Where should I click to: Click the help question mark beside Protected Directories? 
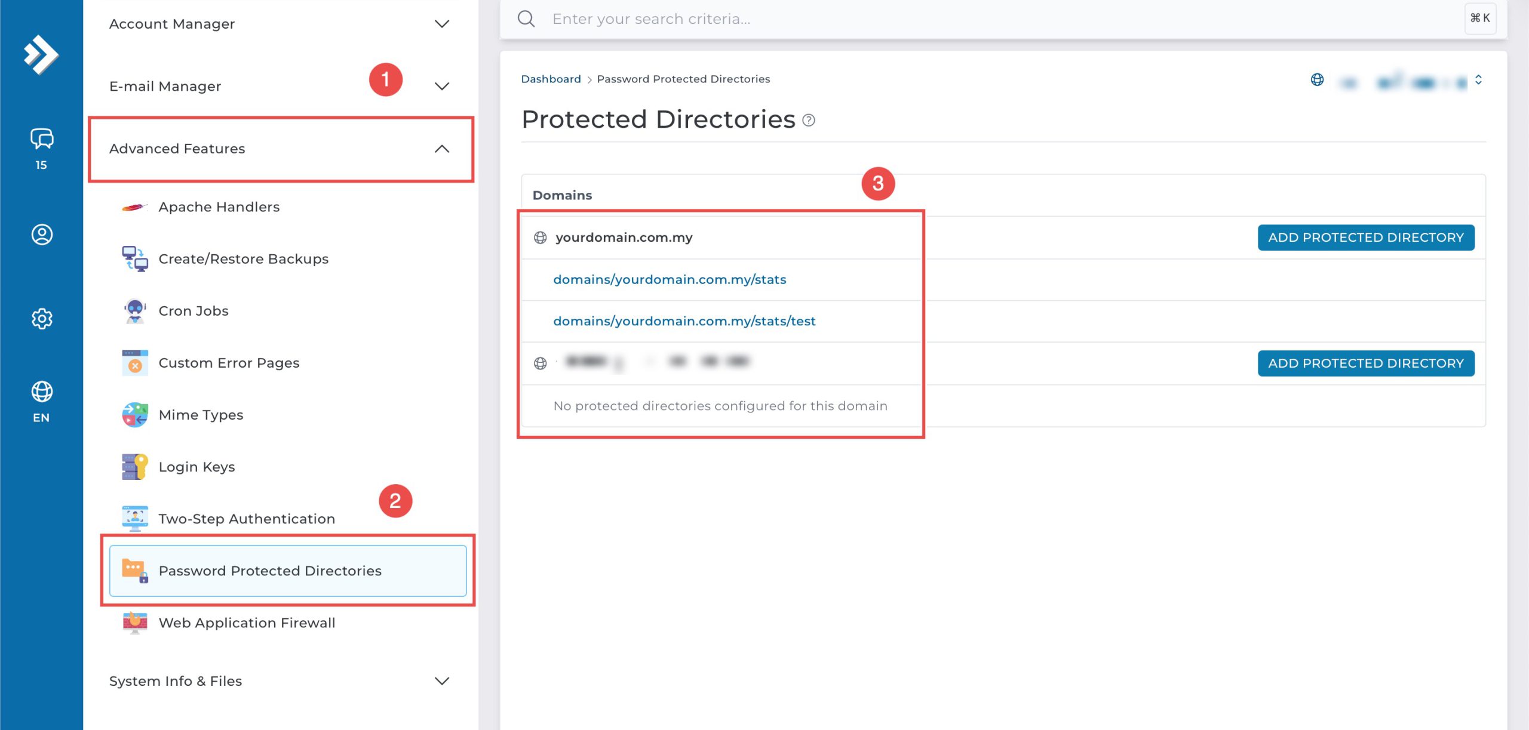click(x=808, y=121)
